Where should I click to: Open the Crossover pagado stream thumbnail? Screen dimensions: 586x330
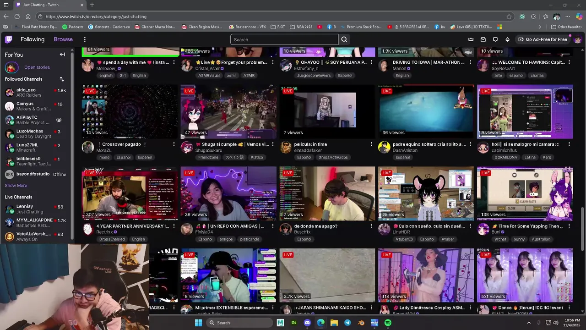[130, 111]
